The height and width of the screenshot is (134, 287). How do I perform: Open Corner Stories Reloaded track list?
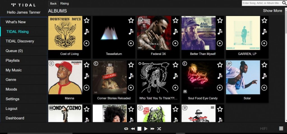[131, 76]
